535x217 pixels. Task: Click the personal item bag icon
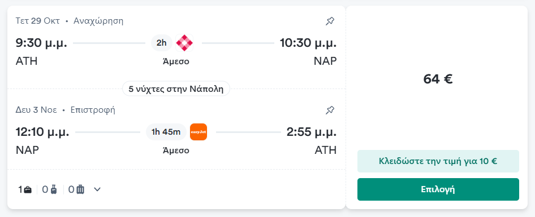point(28,189)
